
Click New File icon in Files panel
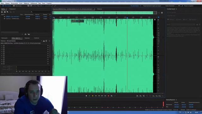pos(8,12)
